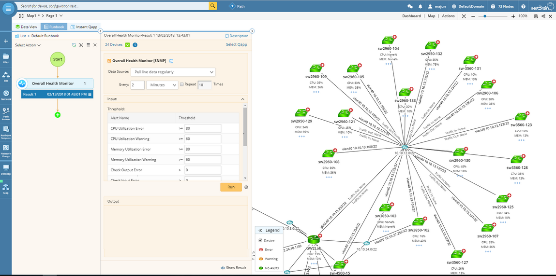Open the Network sidebar icon
Image resolution: width=556 pixels, height=276 pixels.
[6, 94]
